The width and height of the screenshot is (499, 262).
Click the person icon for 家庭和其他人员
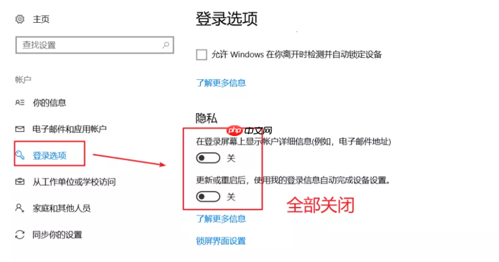click(x=20, y=208)
